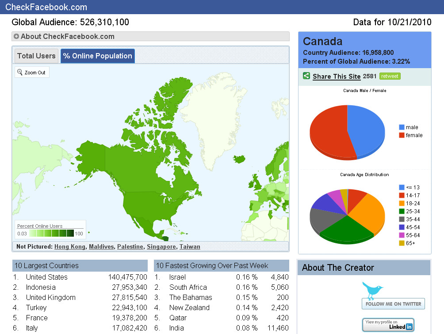Click the <= 13 age legend swatch
This screenshot has width=444, height=334.
(402, 187)
